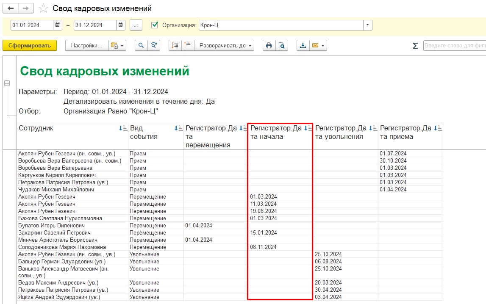The height and width of the screenshot is (304, 486).
Task: Select the Период: 01.01.2024 - 31.12.2024 parameter text
Action: pos(116,91)
